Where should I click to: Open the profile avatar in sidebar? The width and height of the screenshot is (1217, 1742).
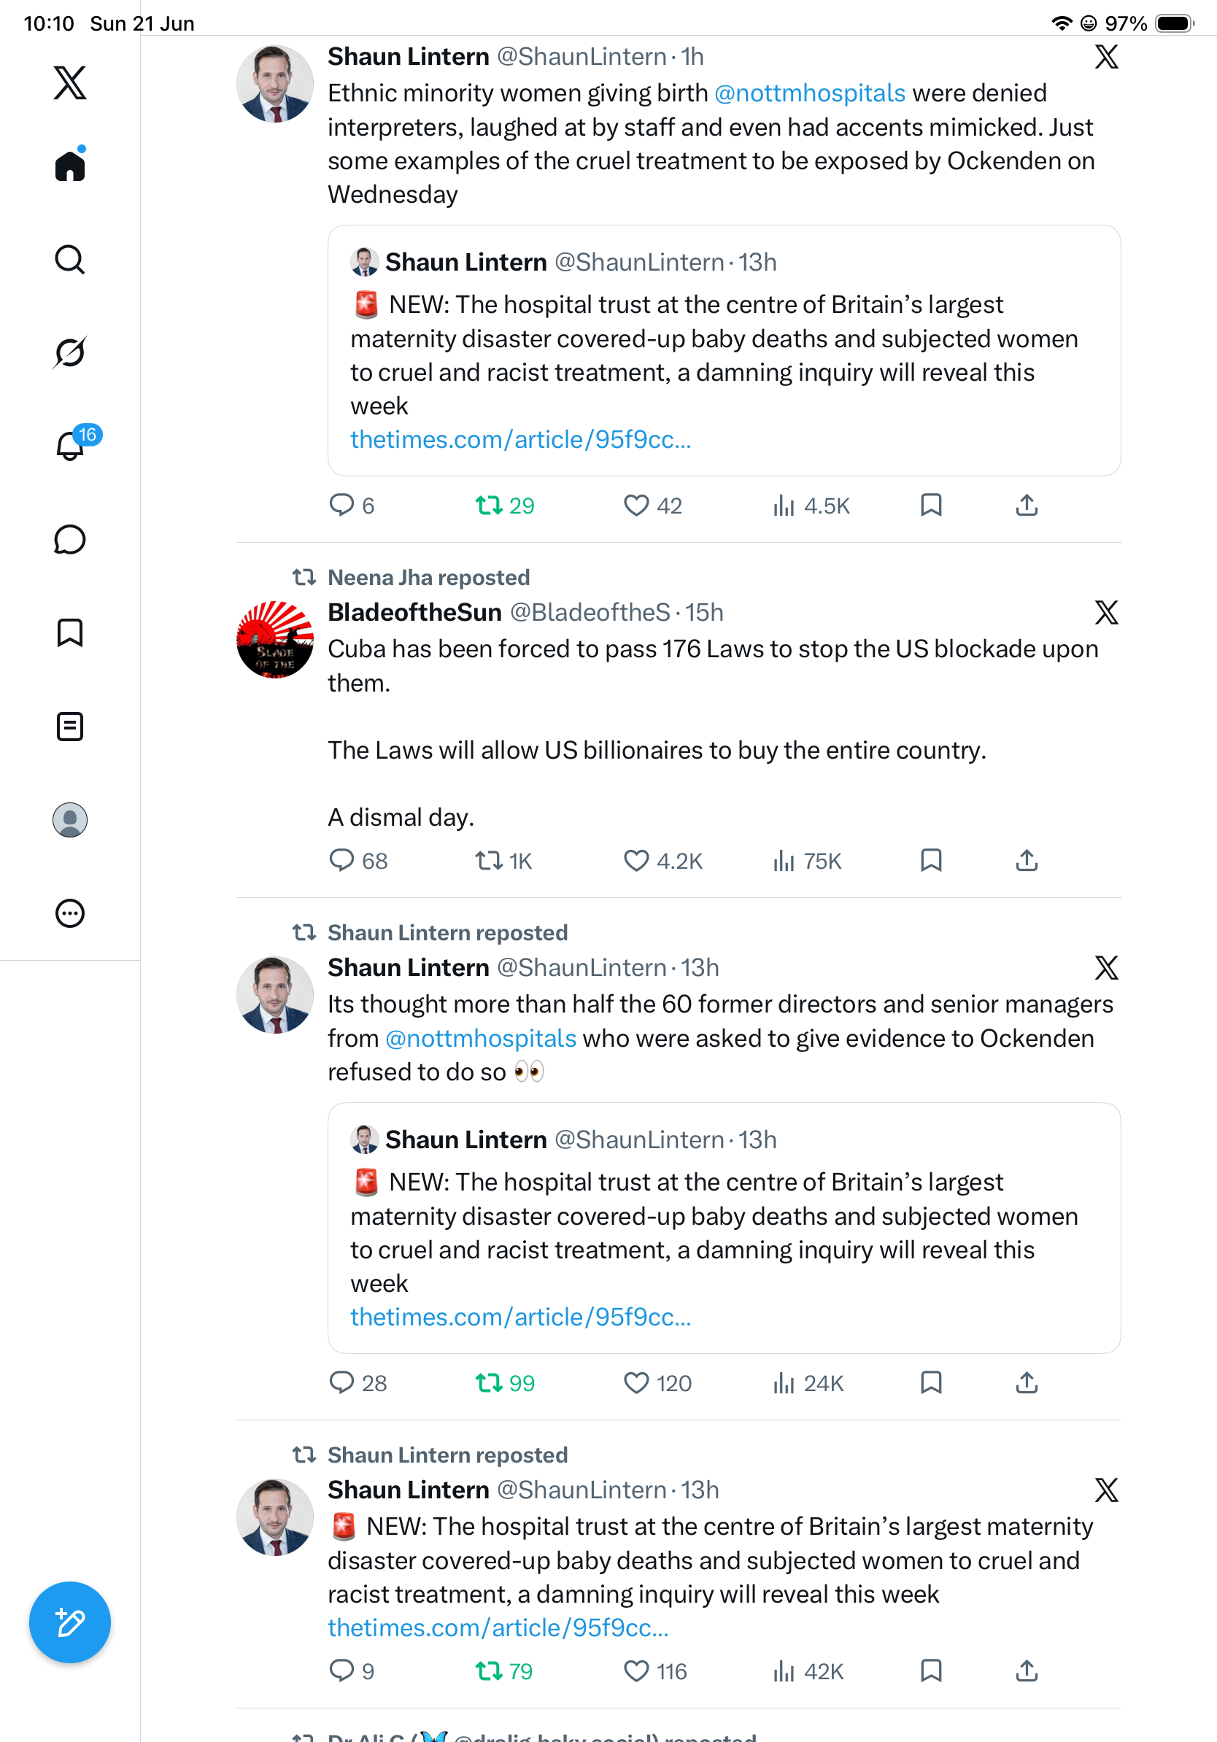click(70, 820)
